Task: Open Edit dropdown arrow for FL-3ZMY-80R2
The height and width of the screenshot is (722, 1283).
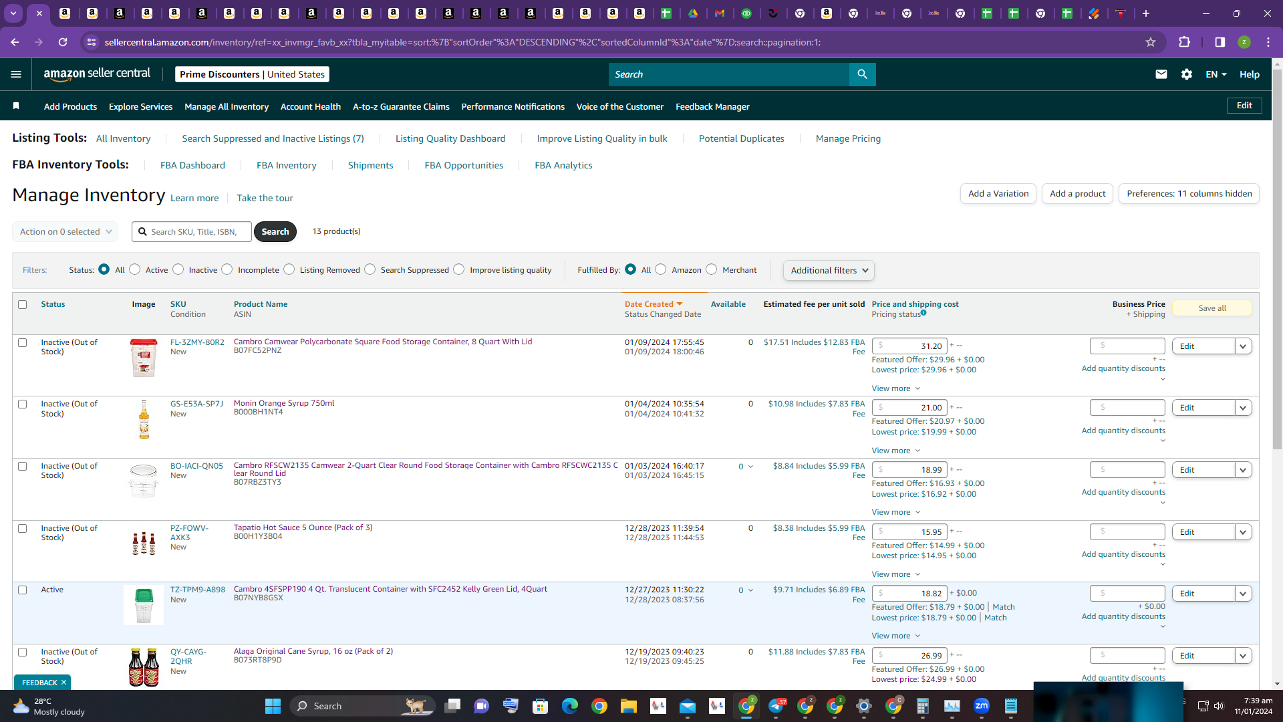Action: click(1243, 346)
